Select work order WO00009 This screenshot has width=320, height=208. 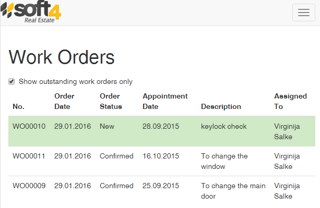29,186
